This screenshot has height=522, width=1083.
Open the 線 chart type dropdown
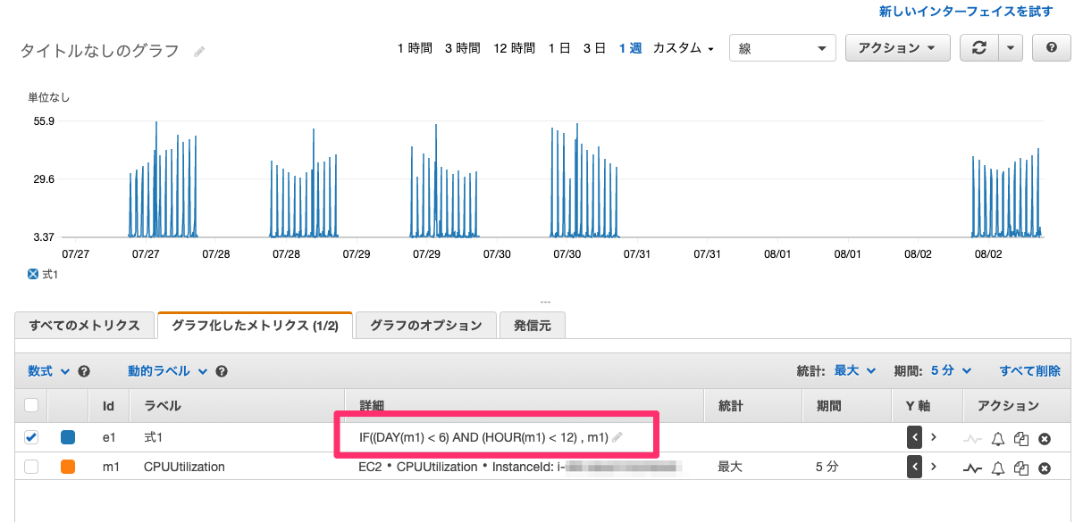pyautogui.click(x=782, y=47)
